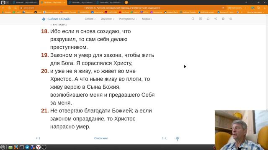
Task: Click verse number 21
Action: (x=45, y=110)
